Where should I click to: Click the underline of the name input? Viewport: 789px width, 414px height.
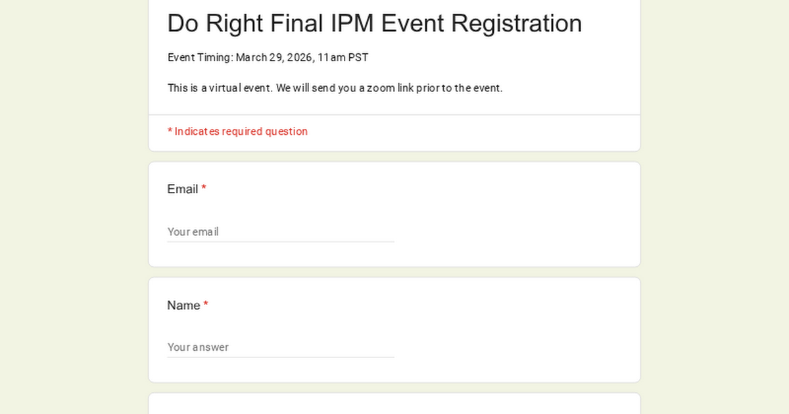[281, 357]
